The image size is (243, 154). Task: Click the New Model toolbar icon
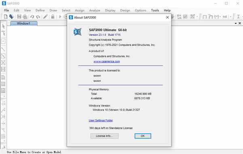coord(6,17)
